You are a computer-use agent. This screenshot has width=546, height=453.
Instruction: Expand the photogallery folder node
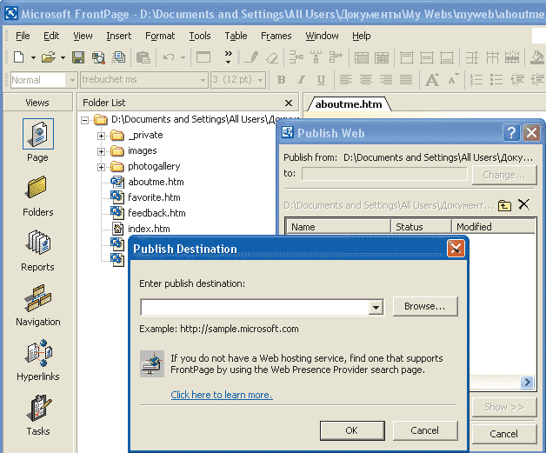[101, 167]
